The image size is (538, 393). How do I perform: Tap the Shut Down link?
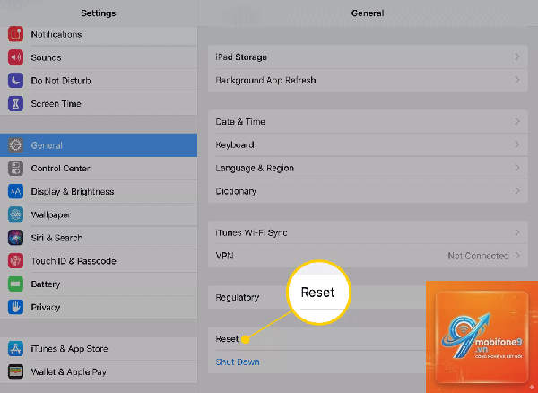(x=238, y=362)
